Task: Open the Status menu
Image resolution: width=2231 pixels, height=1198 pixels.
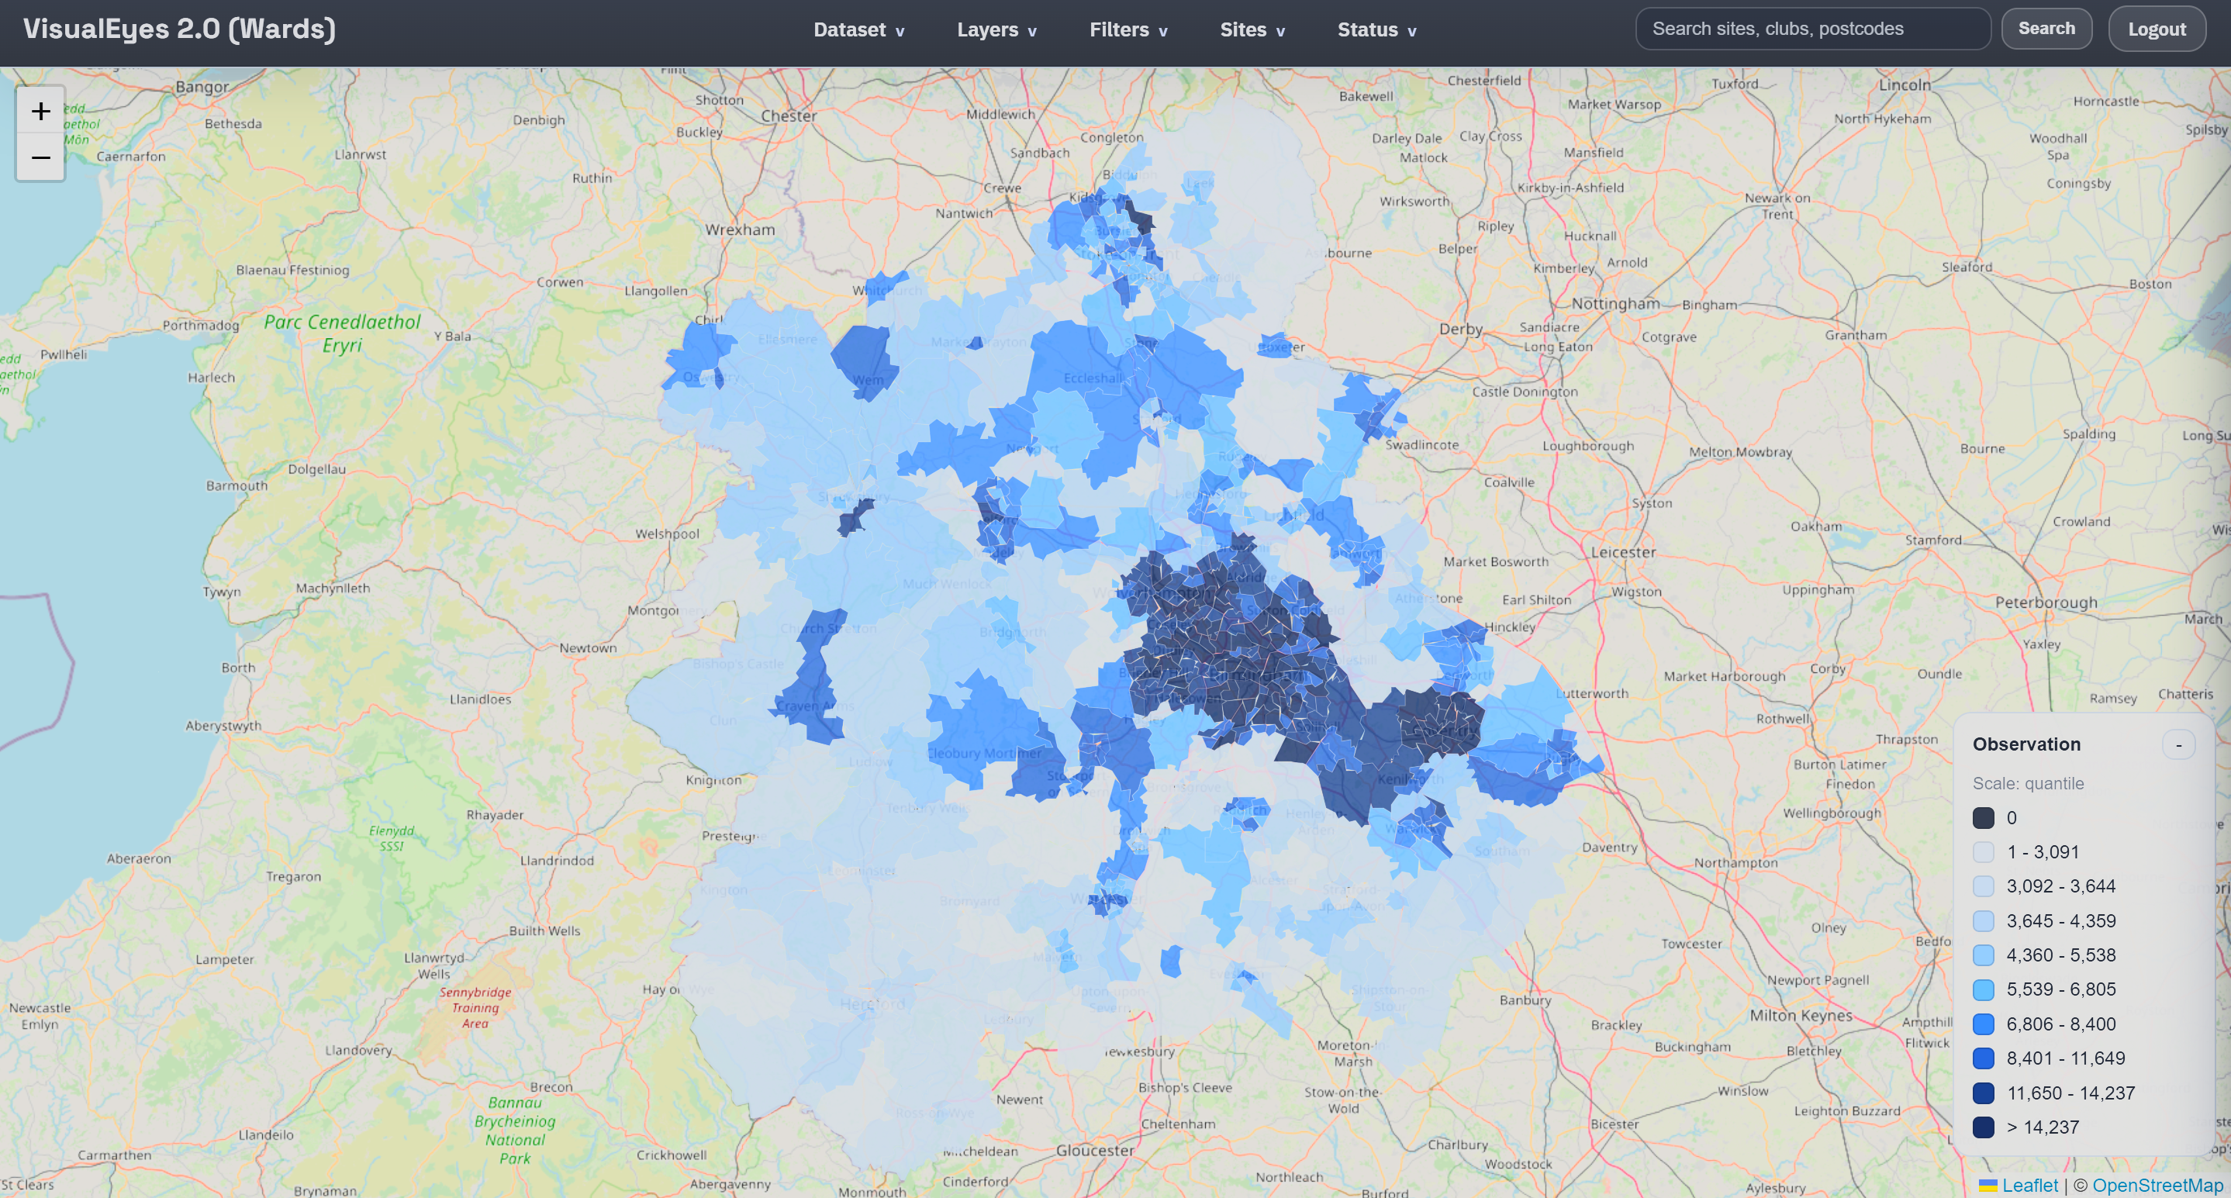Action: click(1376, 29)
